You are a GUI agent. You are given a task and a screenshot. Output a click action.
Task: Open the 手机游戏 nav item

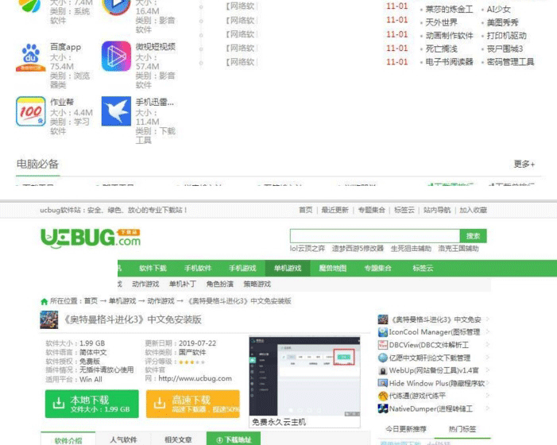pos(242,268)
